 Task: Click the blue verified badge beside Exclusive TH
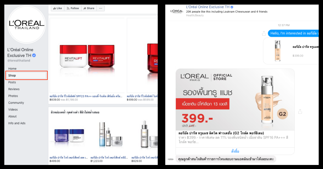pyautogui.click(x=34, y=55)
